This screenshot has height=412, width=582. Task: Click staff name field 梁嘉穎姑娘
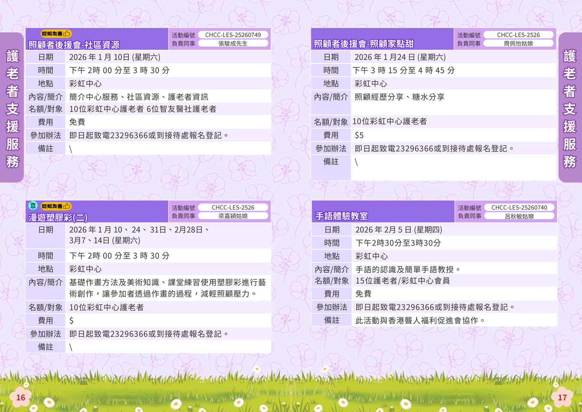coord(233,216)
